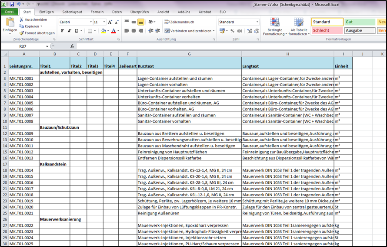The height and width of the screenshot is (247, 387).
Task: Toggle bold formatting (F)
Action: click(x=62, y=31)
